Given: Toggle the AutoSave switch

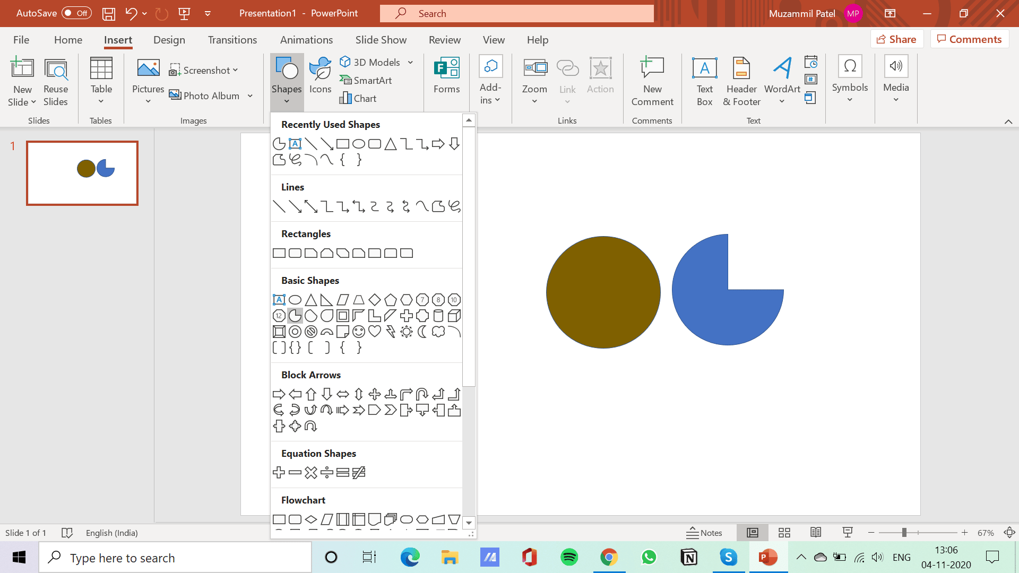Looking at the screenshot, I should tap(76, 13).
